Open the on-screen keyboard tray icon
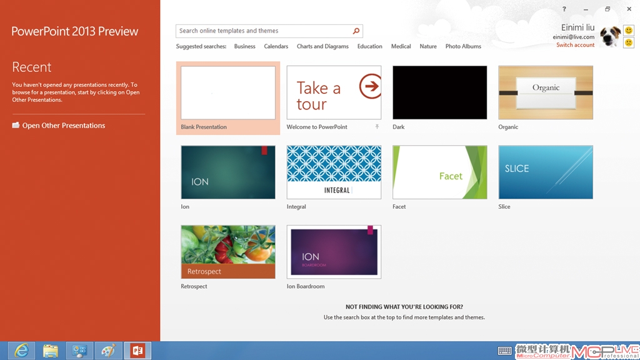 pos(504,351)
